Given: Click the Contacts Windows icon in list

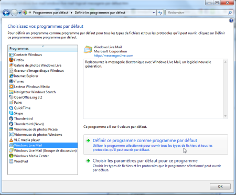Looking at the screenshot, I should point(11,55).
